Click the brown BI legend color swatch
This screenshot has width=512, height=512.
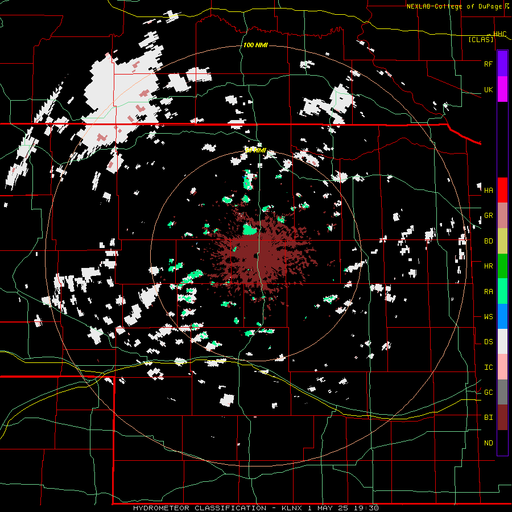point(502,418)
